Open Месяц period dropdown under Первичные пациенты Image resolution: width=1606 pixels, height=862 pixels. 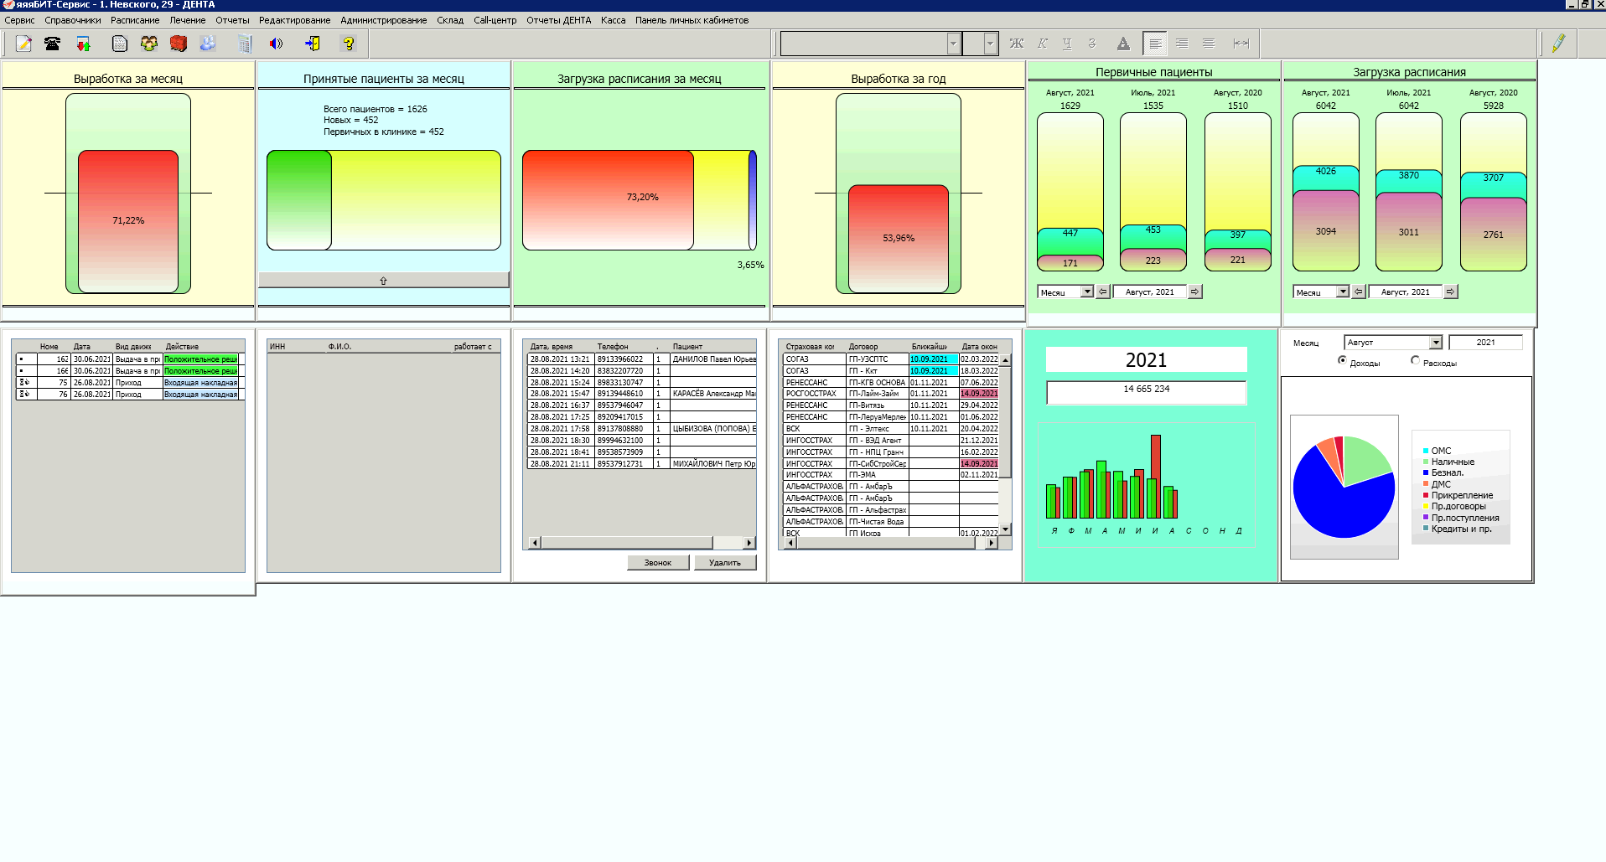[1087, 292]
